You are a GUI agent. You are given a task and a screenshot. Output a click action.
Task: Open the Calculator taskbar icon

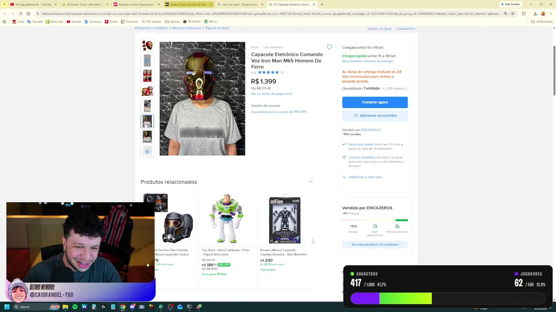(x=94, y=307)
